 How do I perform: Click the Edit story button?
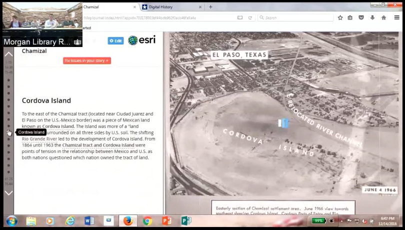pyautogui.click(x=115, y=40)
